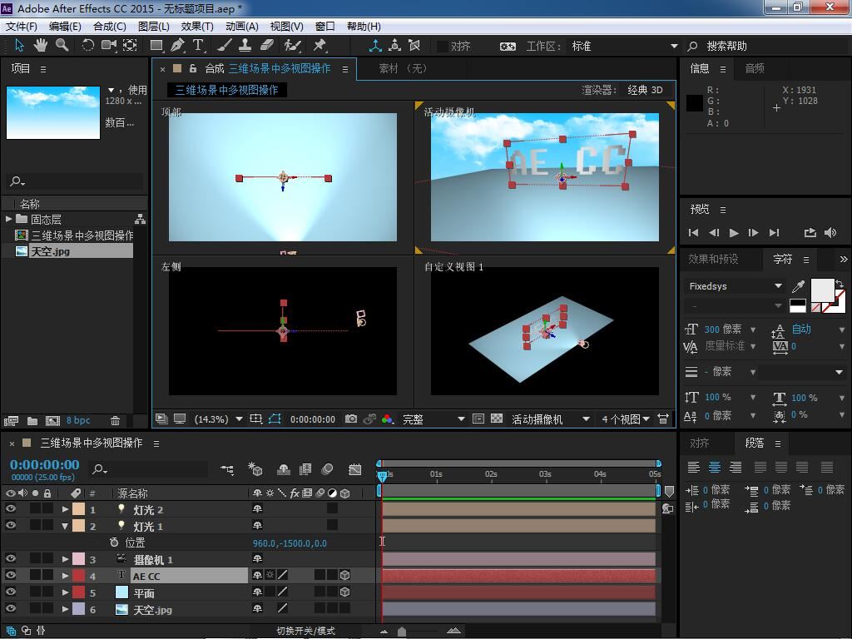The height and width of the screenshot is (639, 852).
Task: Jump to the first frame in preview
Action: click(693, 233)
